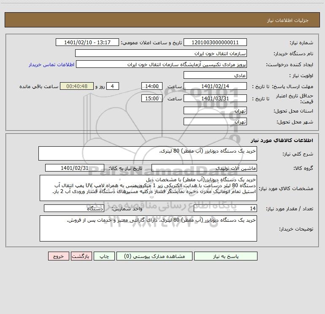325x314 pixels.
Task: Click the label واحد شمارش
Action: pyautogui.click(x=127, y=209)
